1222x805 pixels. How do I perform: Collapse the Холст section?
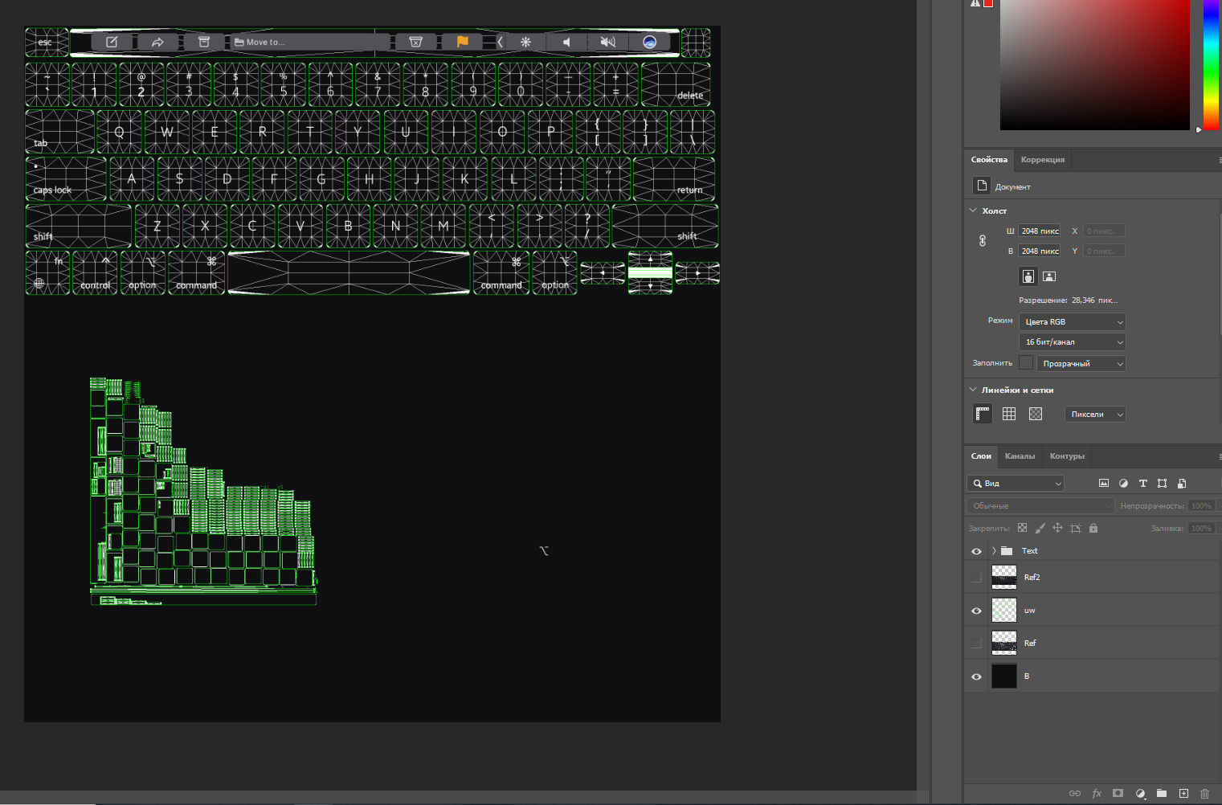click(x=973, y=210)
